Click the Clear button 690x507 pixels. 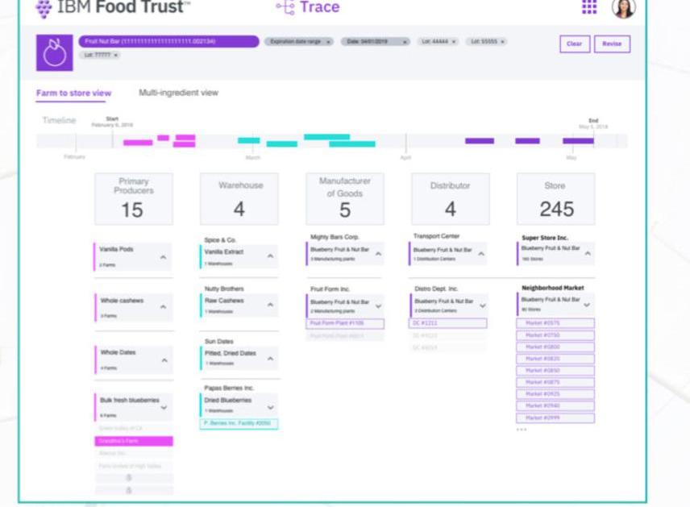tap(574, 44)
